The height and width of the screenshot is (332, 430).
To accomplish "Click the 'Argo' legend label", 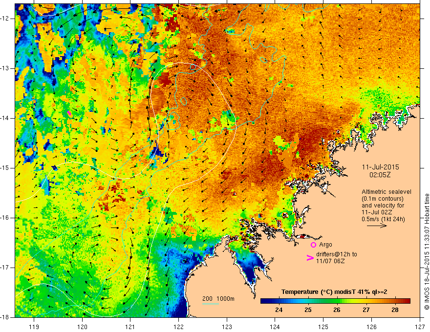I will [325, 245].
